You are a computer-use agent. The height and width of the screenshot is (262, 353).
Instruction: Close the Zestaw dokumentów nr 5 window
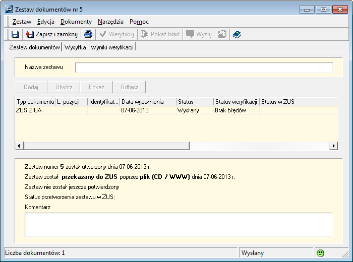340,10
